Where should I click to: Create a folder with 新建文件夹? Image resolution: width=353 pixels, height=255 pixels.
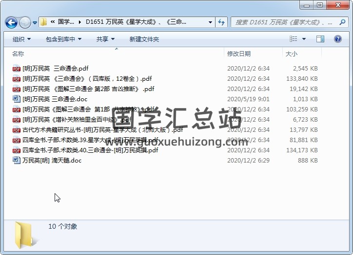tap(144, 39)
